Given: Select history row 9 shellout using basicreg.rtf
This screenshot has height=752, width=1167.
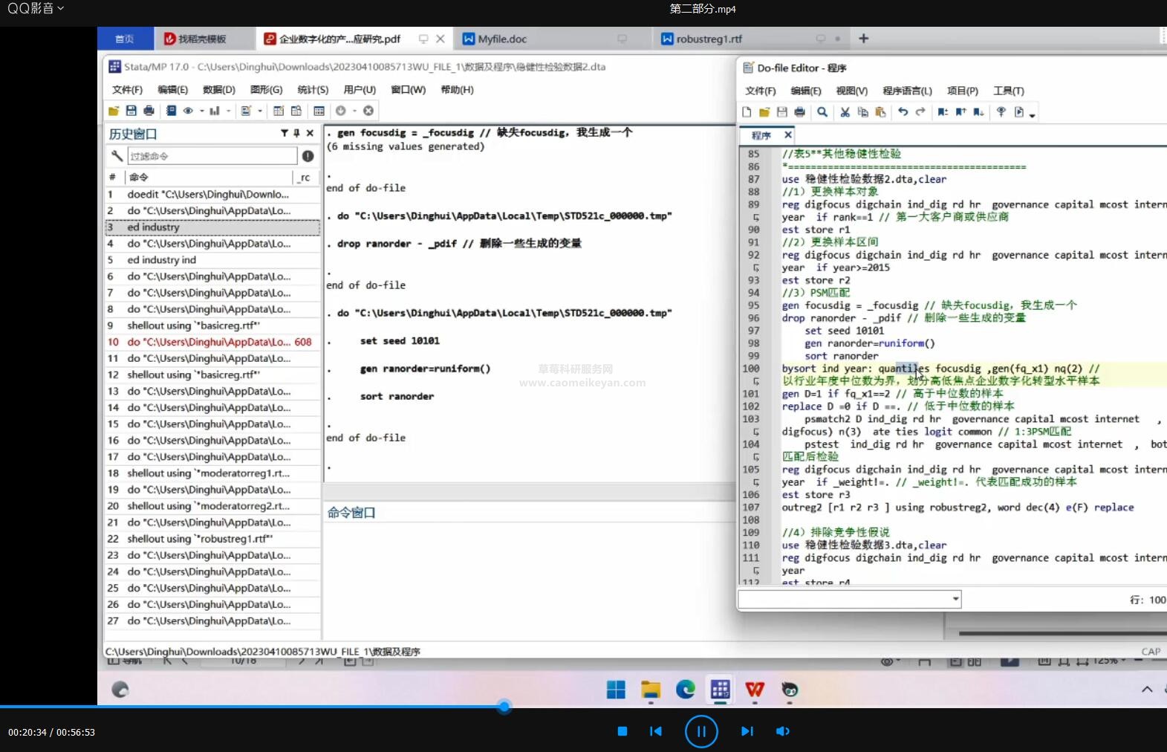Looking at the screenshot, I should pos(212,325).
